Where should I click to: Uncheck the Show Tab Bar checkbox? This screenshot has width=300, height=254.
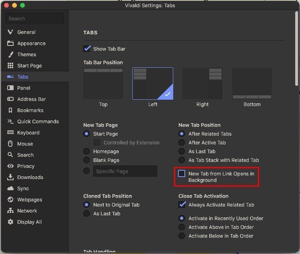point(87,49)
